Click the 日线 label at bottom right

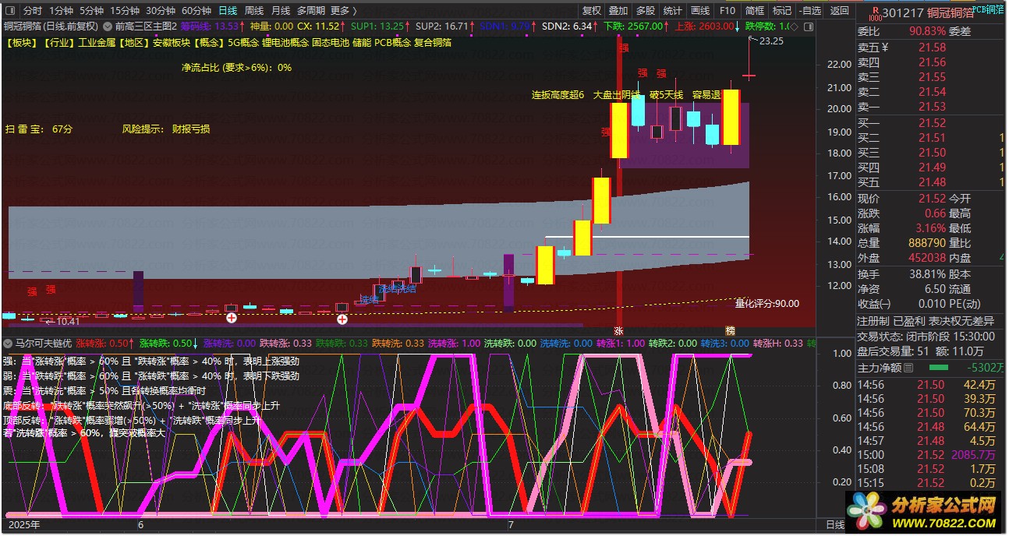pyautogui.click(x=835, y=525)
